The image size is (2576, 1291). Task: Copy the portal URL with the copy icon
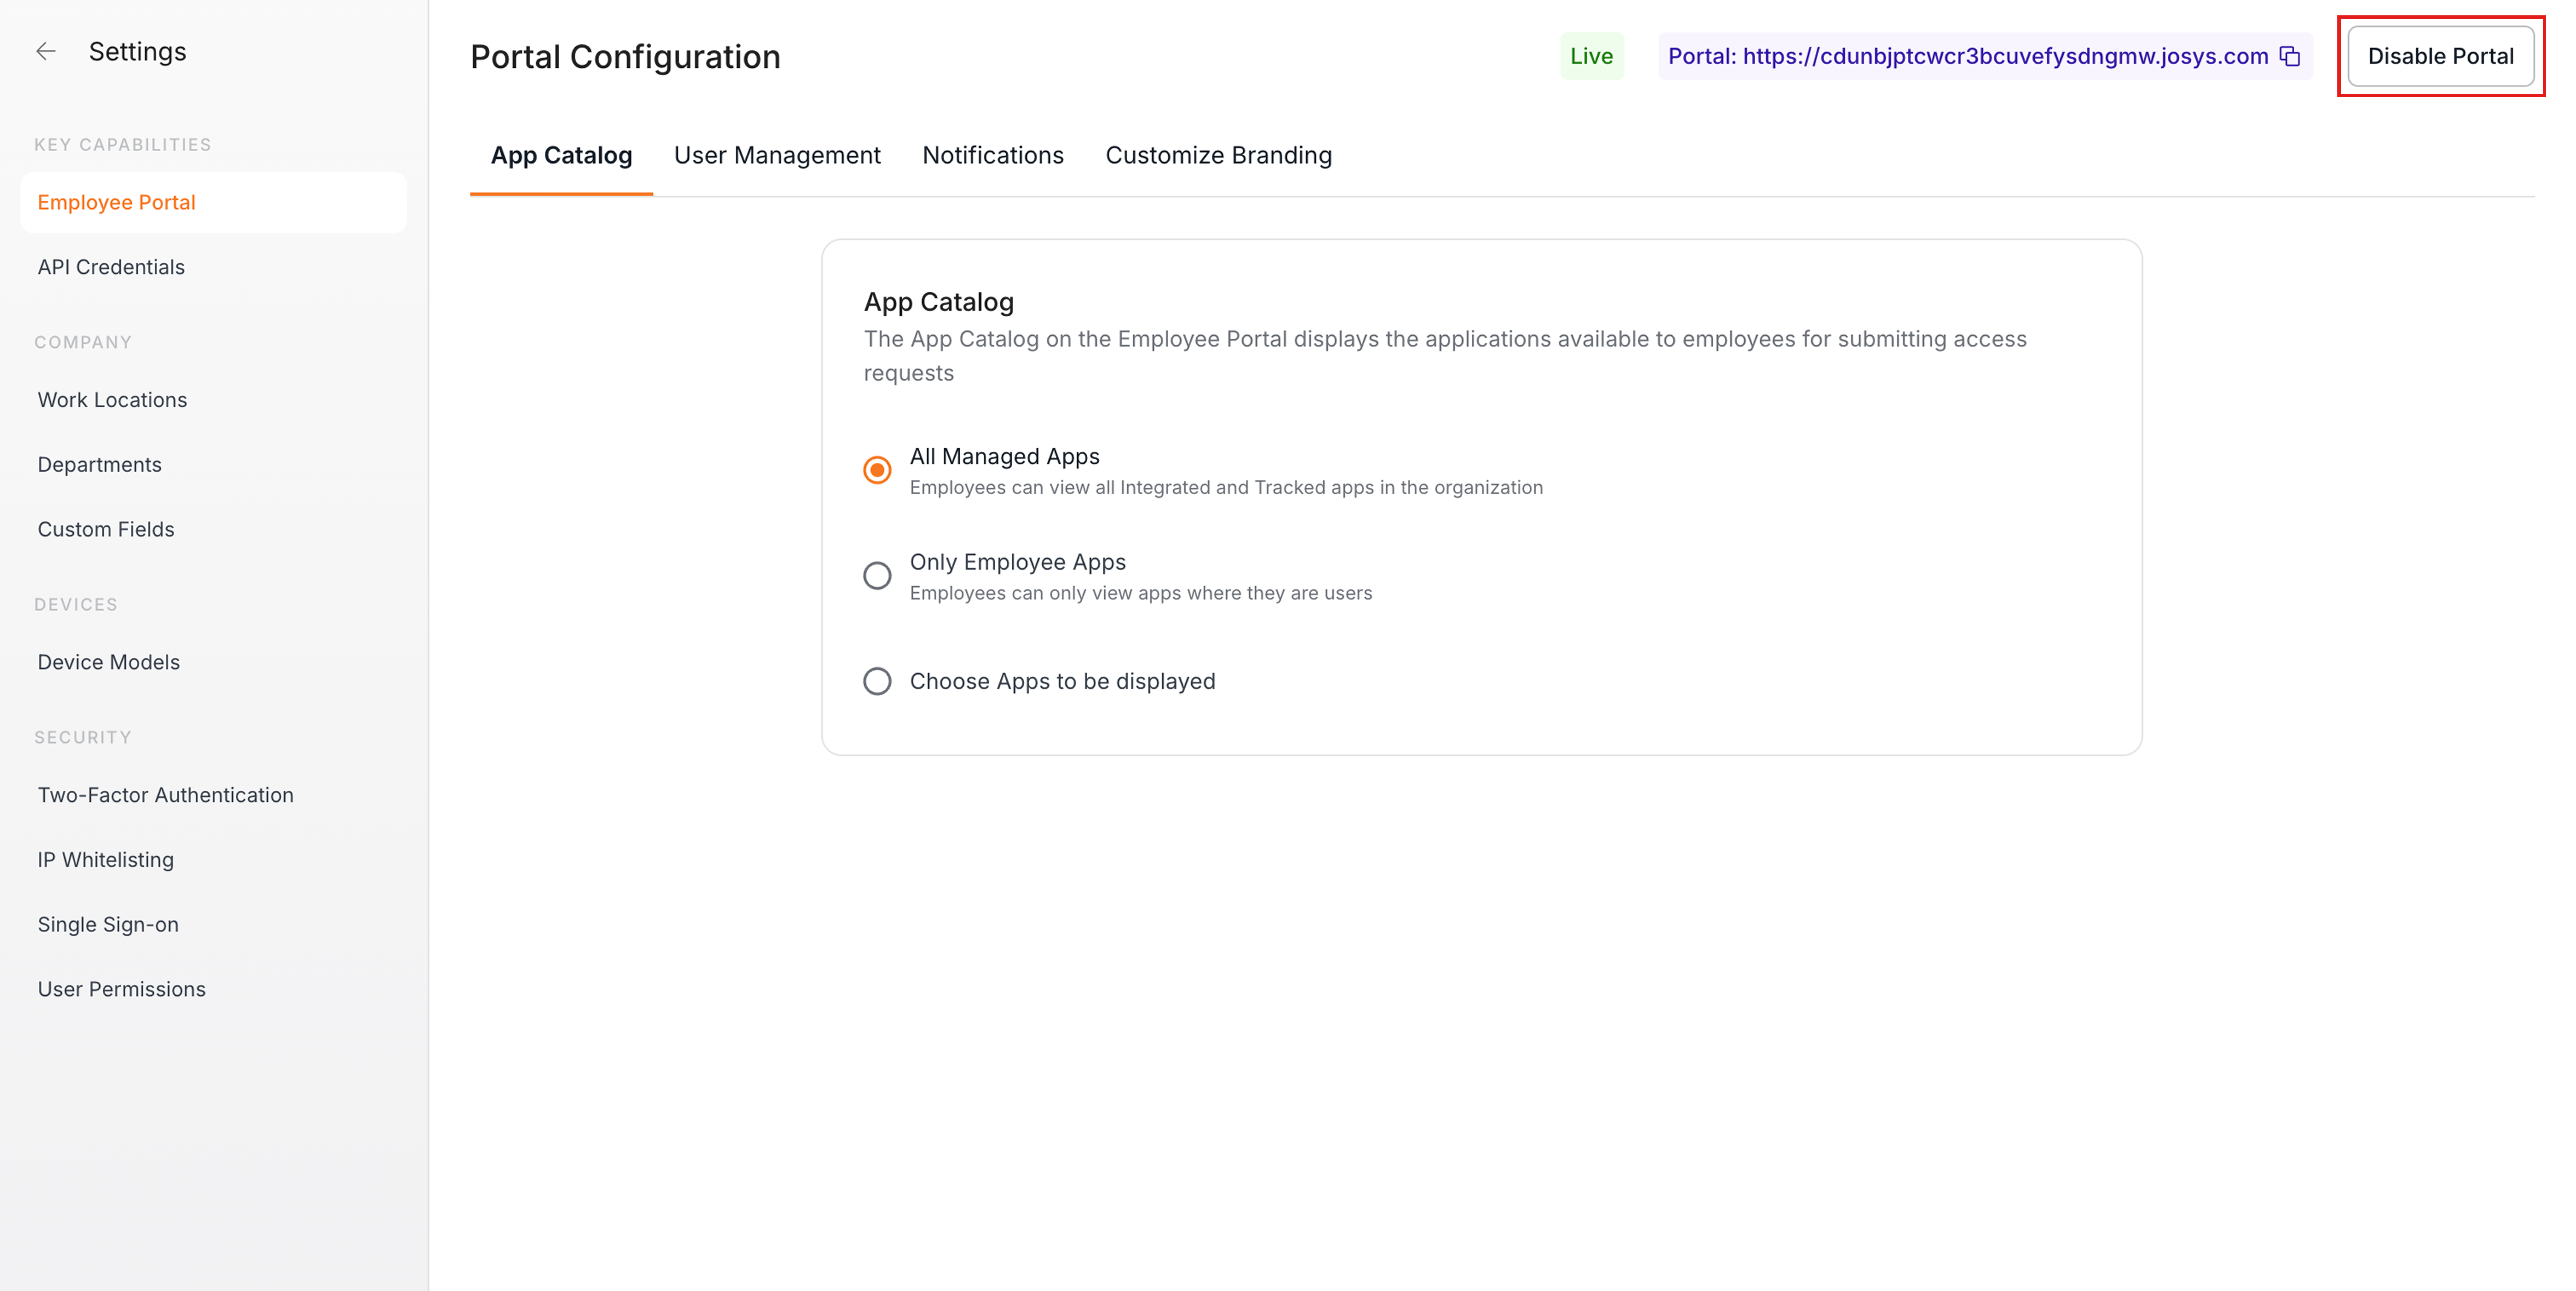tap(2290, 56)
